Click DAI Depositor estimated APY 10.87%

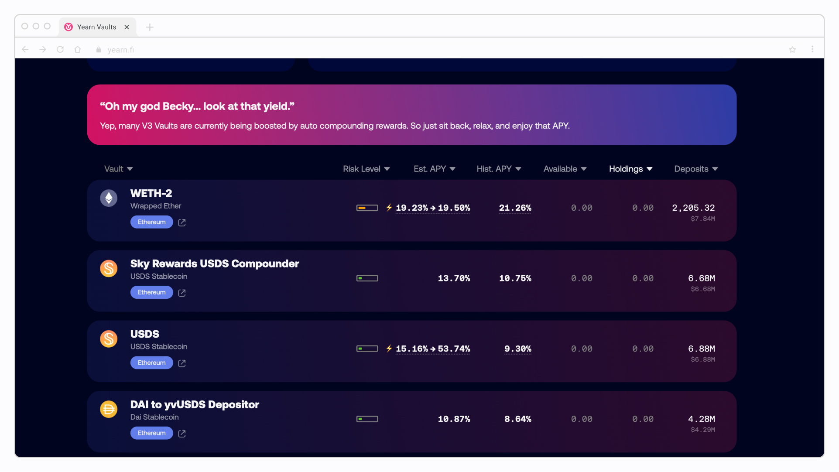click(454, 419)
